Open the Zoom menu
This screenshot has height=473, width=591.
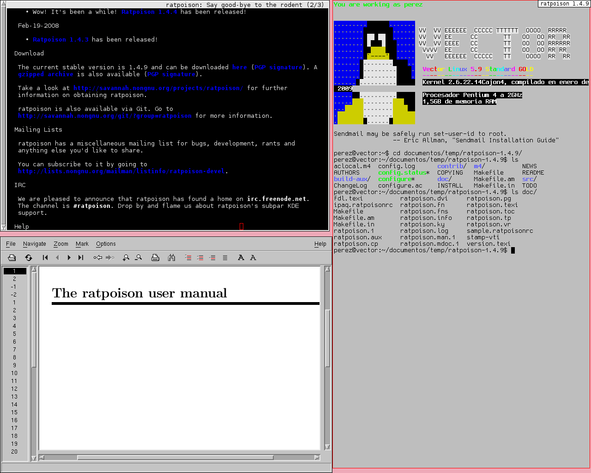click(x=61, y=244)
